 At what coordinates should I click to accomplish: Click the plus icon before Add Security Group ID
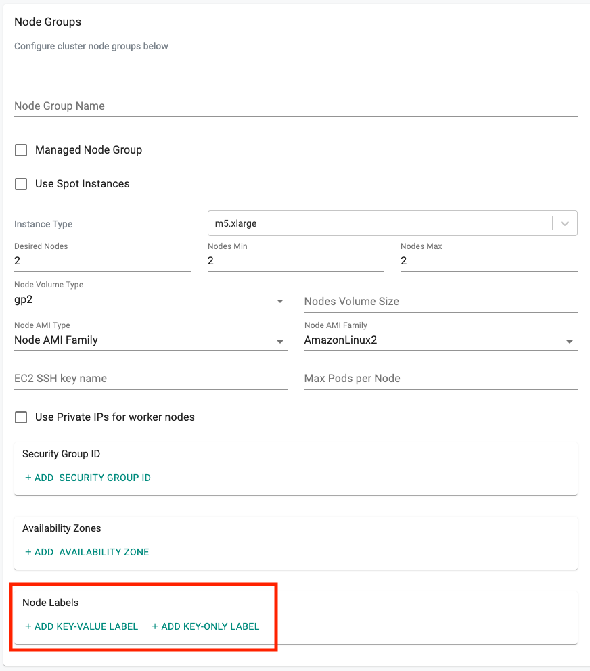point(28,478)
